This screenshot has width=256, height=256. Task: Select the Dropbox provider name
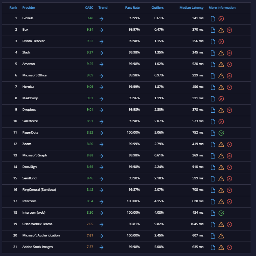coord(29,110)
